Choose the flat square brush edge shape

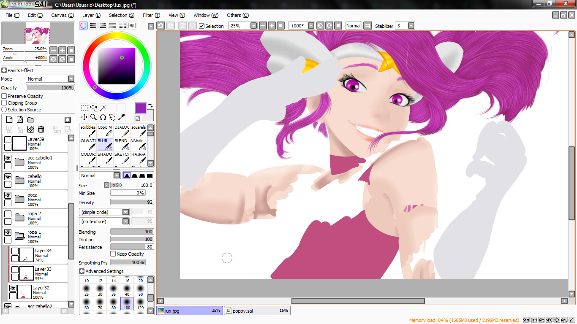coord(150,175)
